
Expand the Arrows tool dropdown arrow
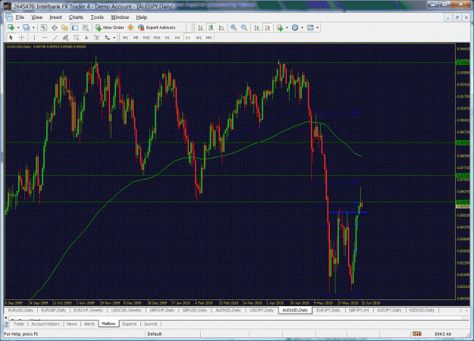[114, 37]
